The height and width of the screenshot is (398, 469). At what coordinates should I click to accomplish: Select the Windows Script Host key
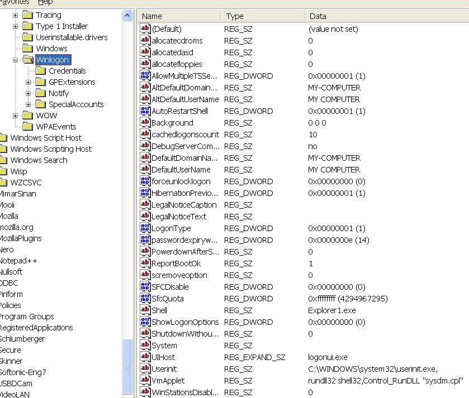pos(46,138)
